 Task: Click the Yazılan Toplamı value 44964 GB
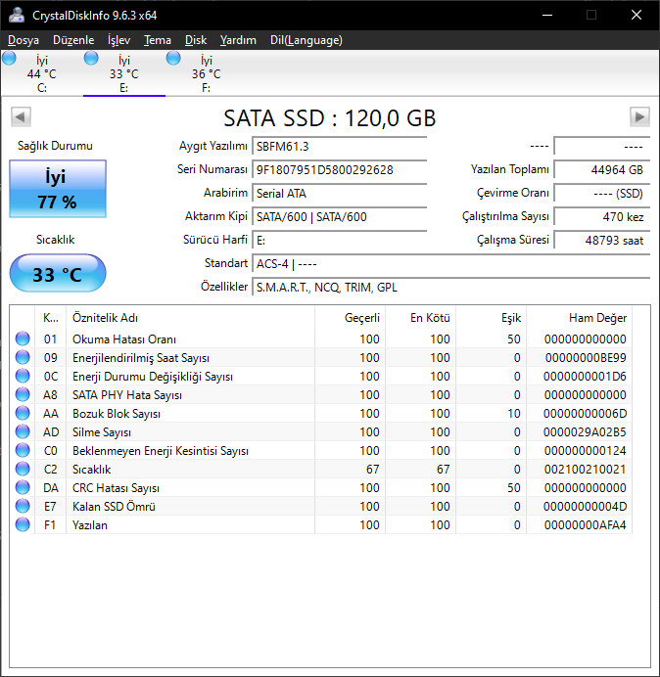coord(601,169)
